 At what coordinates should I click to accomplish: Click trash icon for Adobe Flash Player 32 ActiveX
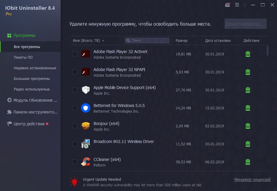click(x=248, y=54)
